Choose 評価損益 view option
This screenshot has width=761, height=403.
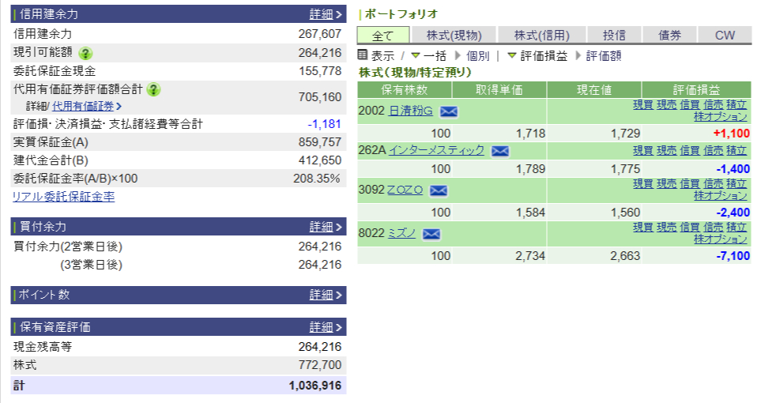[543, 56]
